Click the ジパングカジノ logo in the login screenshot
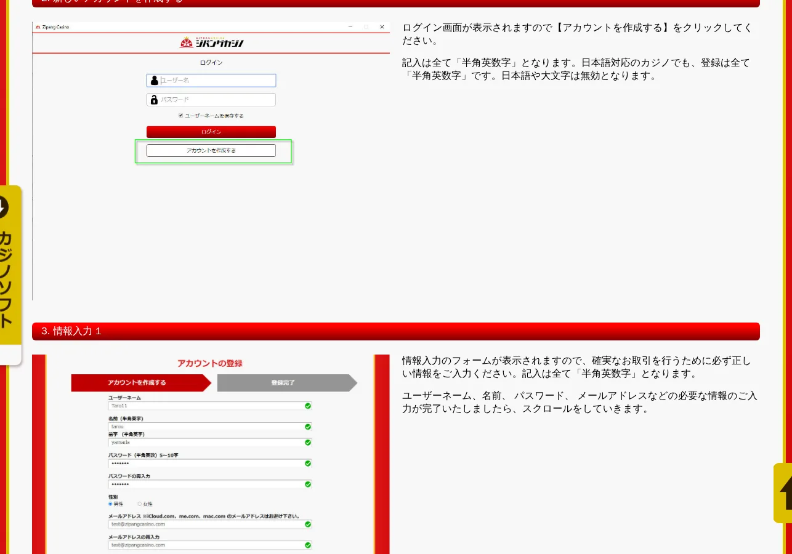Viewport: 792px width, 554px height. pyautogui.click(x=211, y=42)
